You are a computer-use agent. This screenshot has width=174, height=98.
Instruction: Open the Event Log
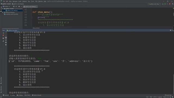168,95
